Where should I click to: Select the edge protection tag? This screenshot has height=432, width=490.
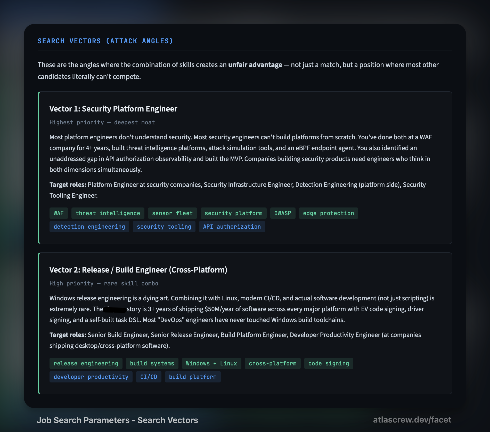pyautogui.click(x=328, y=213)
